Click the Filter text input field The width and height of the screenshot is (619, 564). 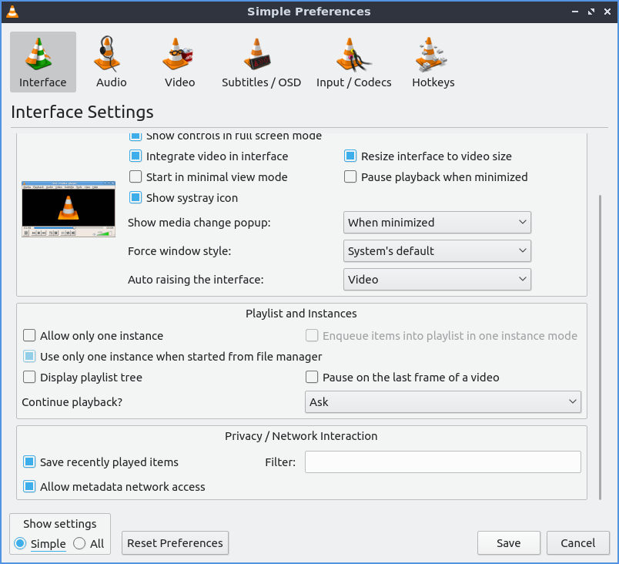click(443, 462)
